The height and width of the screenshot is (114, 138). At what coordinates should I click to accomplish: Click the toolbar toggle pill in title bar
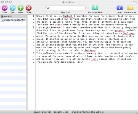coord(134,2)
